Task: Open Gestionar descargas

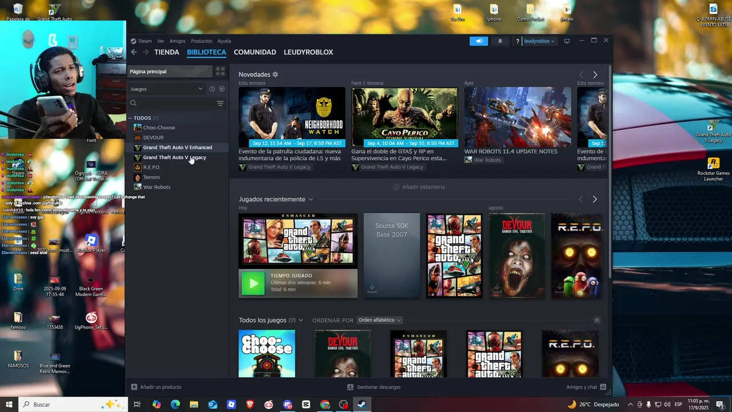Action: click(x=374, y=387)
